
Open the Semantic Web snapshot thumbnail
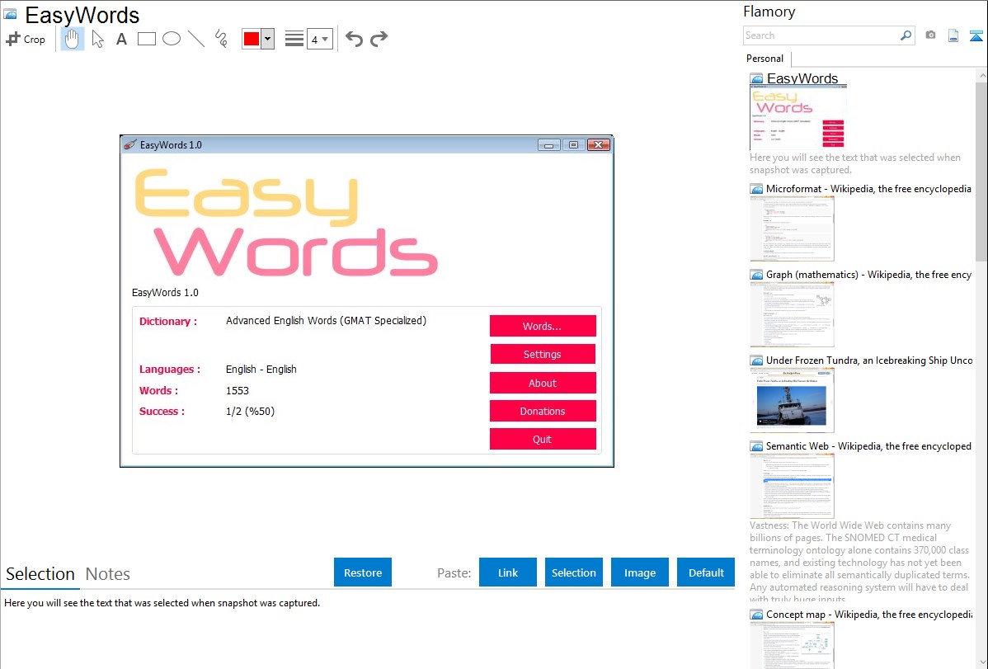[792, 485]
